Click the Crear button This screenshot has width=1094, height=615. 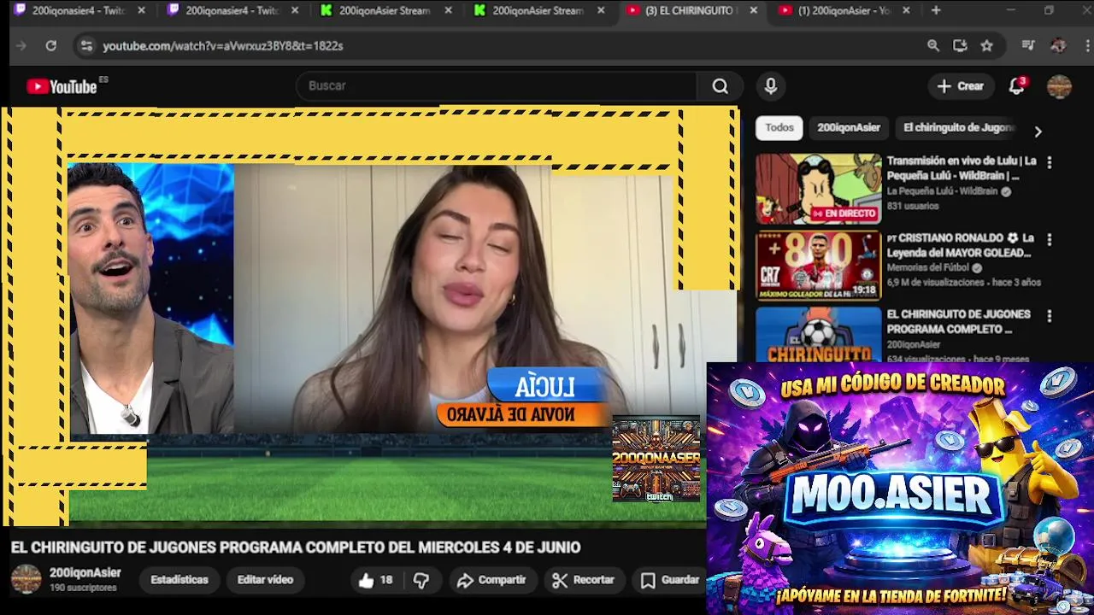pos(961,86)
